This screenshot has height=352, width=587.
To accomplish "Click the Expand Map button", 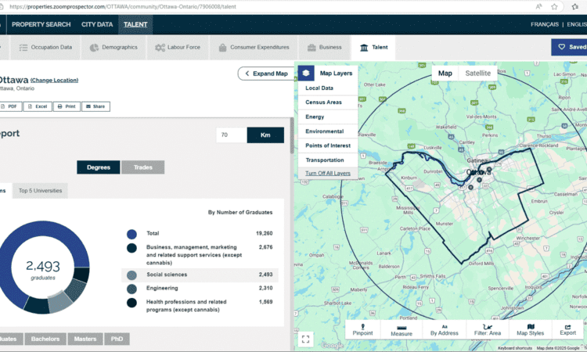I will pos(267,74).
